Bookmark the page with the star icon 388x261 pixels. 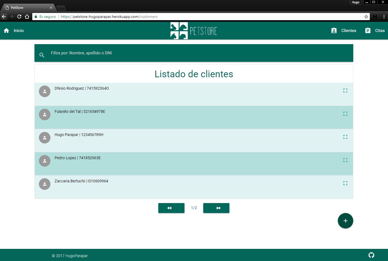(366, 17)
